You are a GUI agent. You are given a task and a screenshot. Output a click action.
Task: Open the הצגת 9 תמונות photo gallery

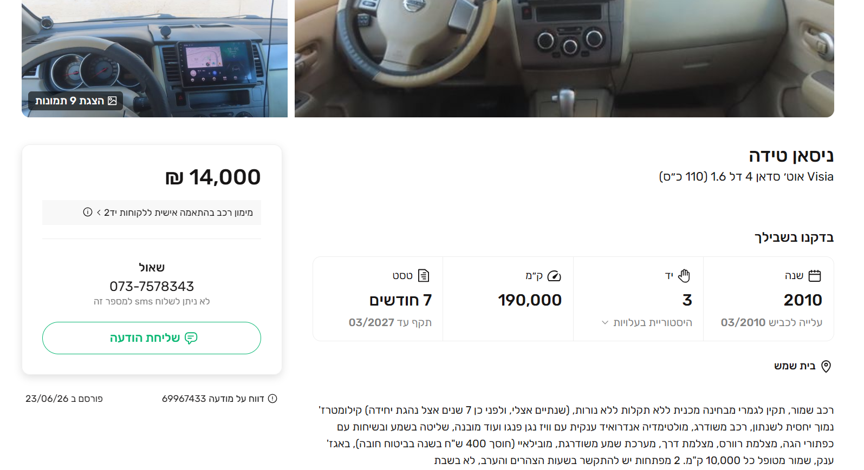[76, 101]
